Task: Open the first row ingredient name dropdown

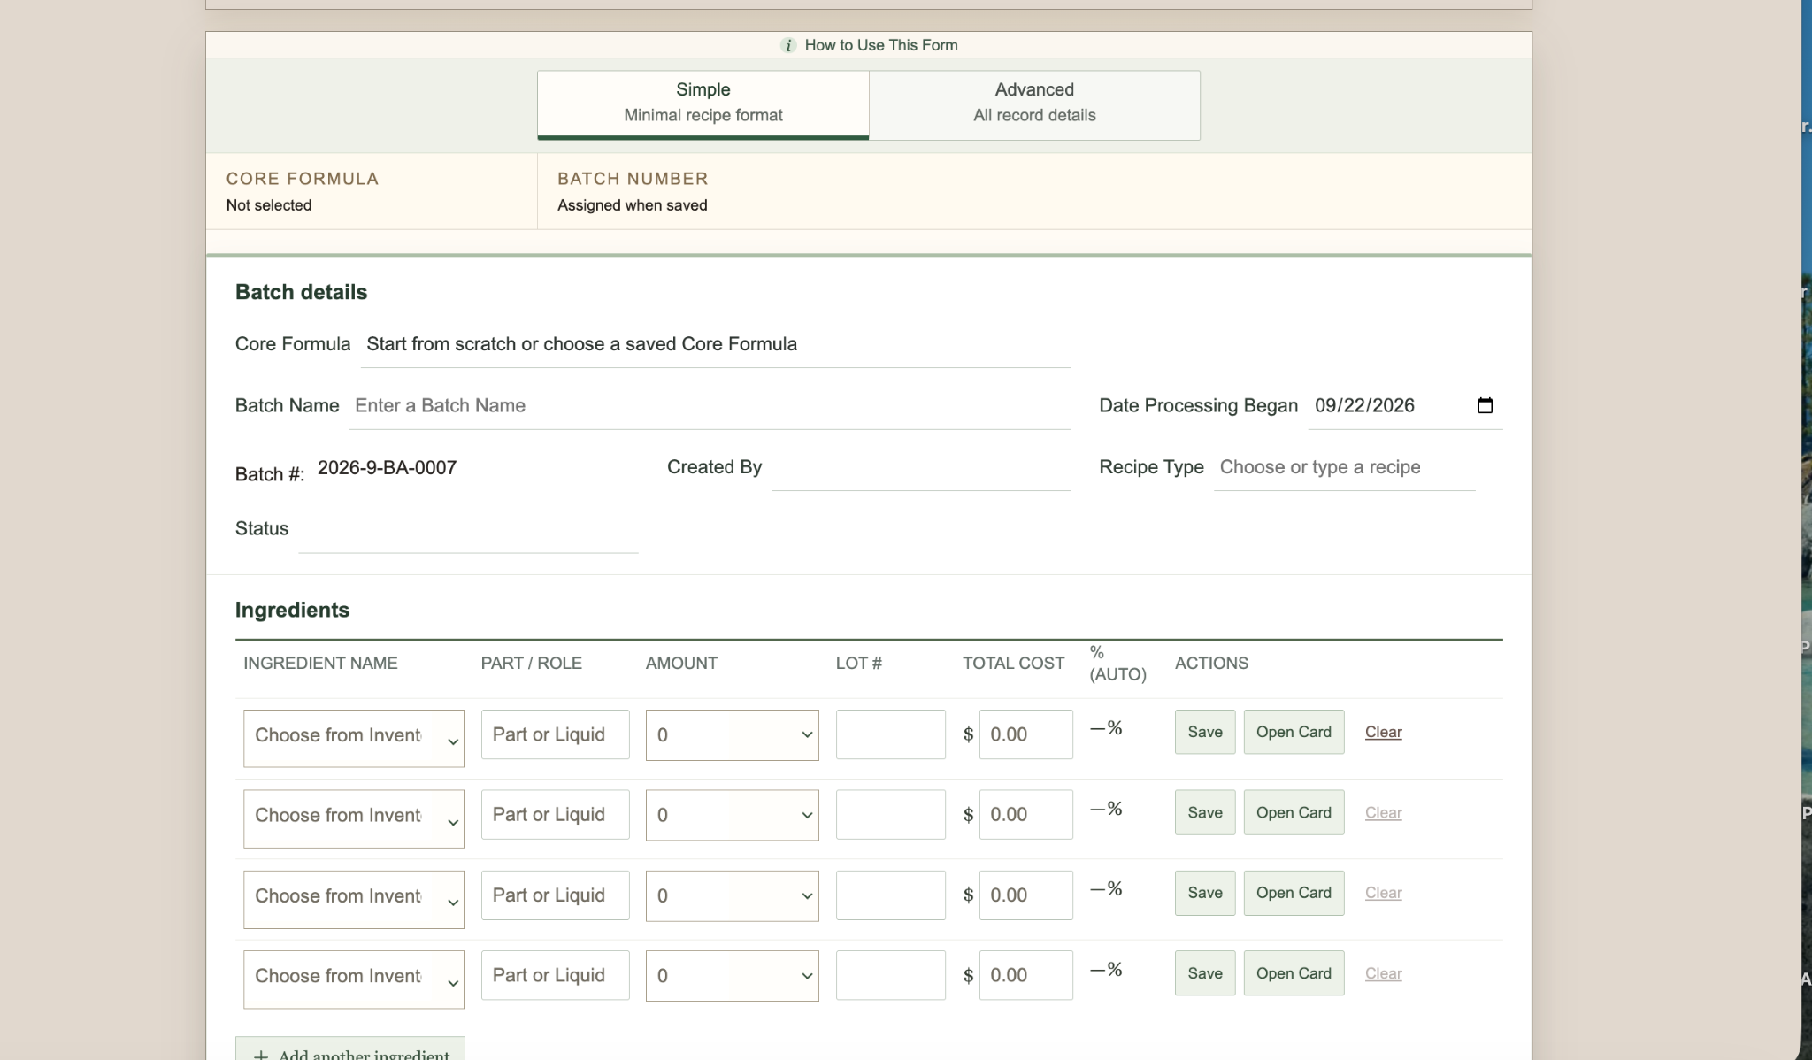Action: pyautogui.click(x=354, y=738)
